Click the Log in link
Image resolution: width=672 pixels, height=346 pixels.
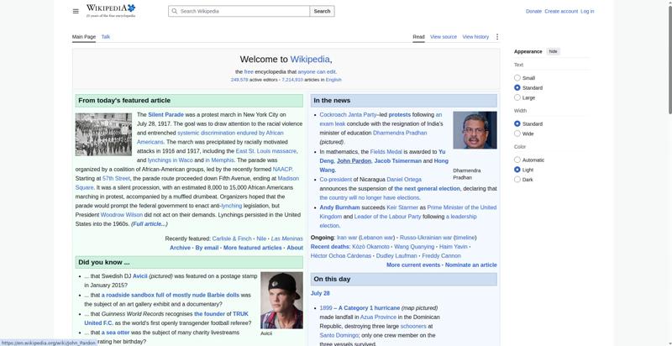587,11
